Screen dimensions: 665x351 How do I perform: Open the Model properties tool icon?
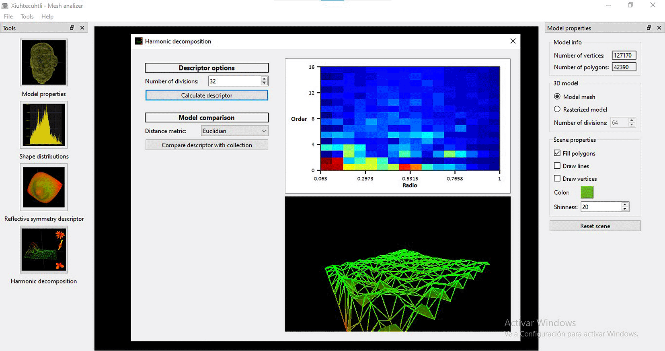point(44,62)
